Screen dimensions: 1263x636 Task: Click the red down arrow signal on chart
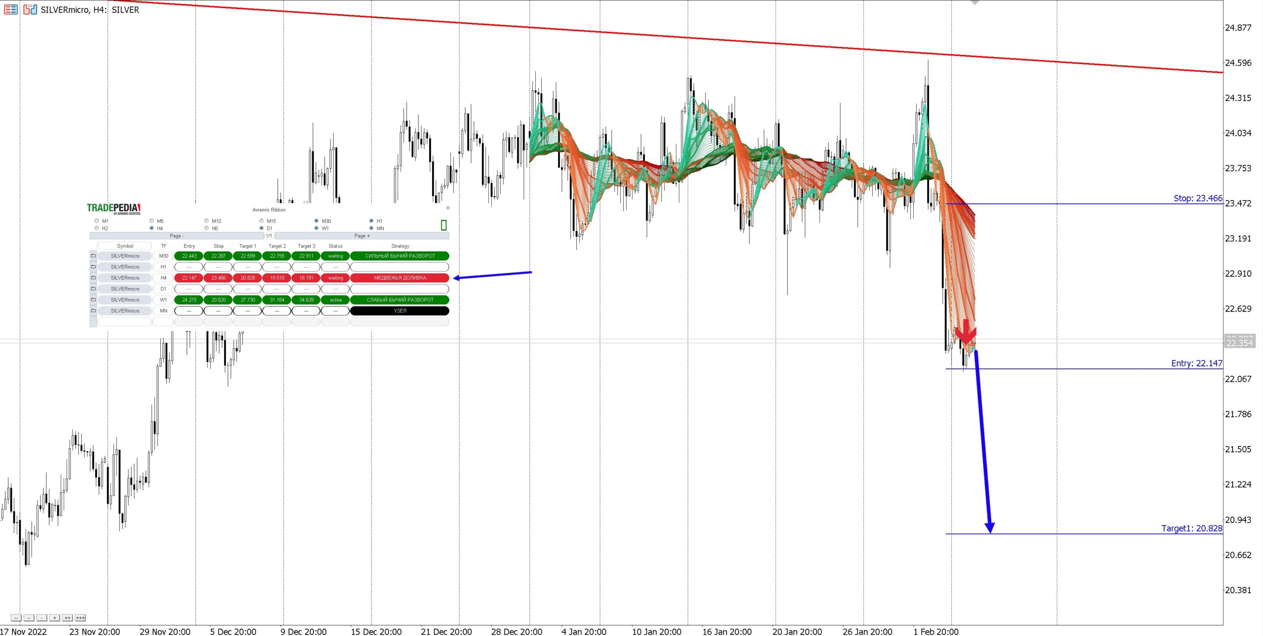pos(966,331)
